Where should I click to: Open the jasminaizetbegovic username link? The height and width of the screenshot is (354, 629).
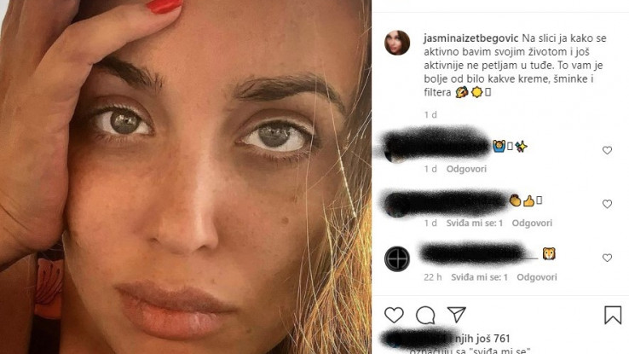tap(471, 38)
